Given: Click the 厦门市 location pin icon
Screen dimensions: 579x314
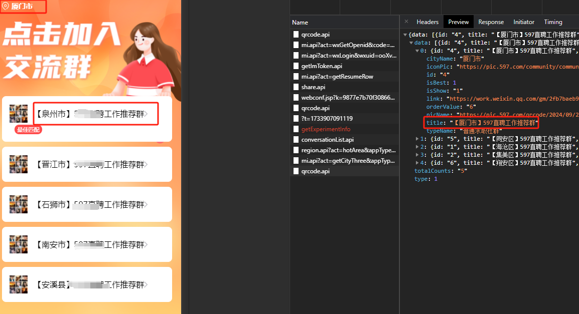Looking at the screenshot, I should pos(6,6).
